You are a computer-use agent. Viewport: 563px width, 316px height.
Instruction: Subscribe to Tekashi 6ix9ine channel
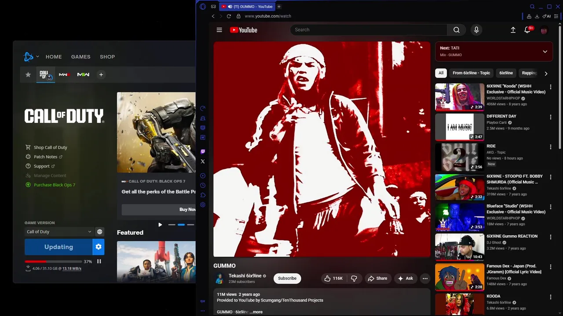(287, 278)
